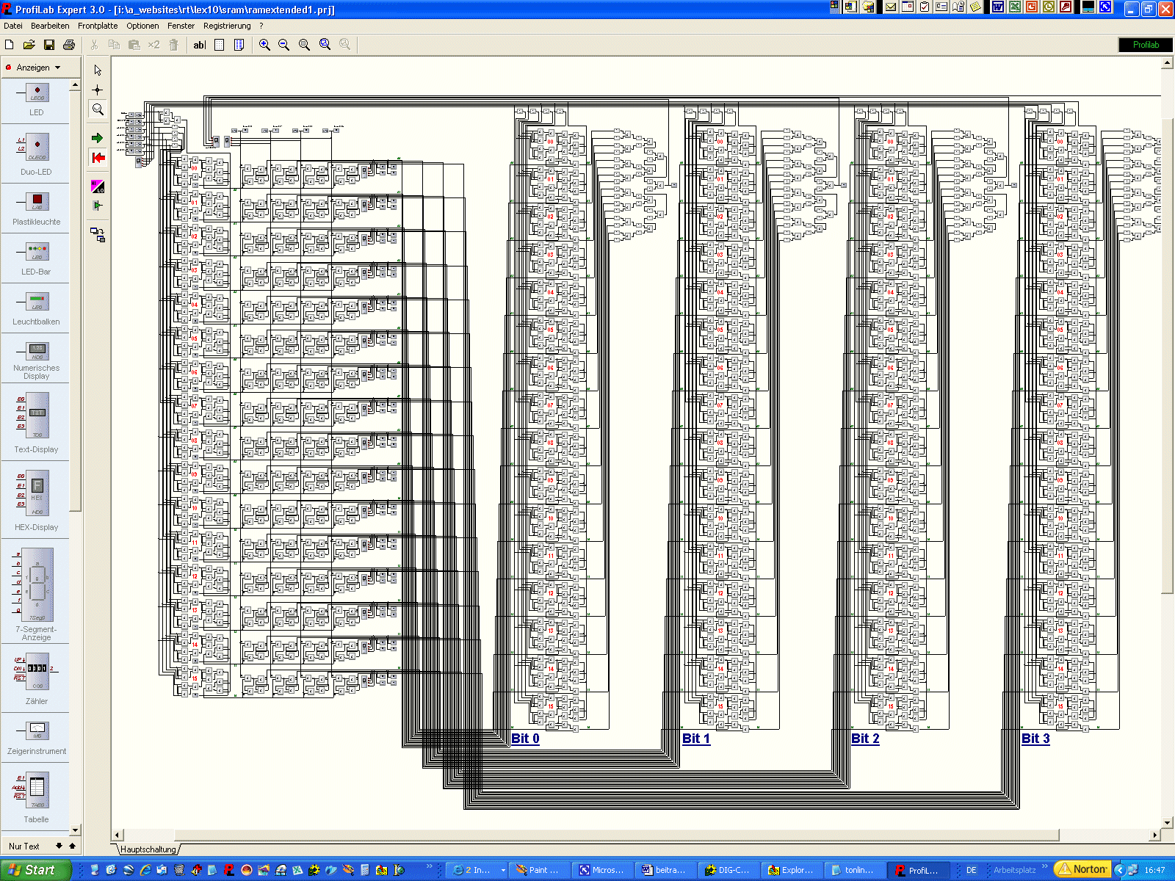Open the Fenster menu

[x=181, y=26]
